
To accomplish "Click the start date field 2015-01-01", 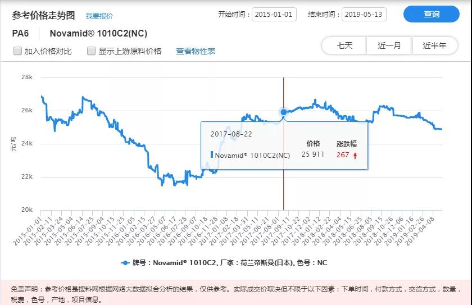I will click(x=274, y=15).
